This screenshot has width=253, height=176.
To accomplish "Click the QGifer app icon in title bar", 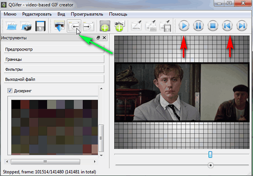I will pyautogui.click(x=3, y=5).
